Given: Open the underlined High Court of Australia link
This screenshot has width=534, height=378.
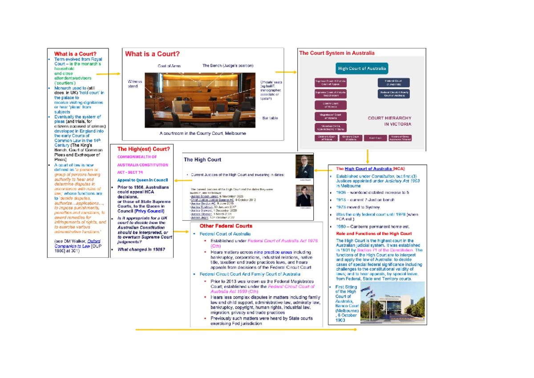Looking at the screenshot, I should coord(368,169).
